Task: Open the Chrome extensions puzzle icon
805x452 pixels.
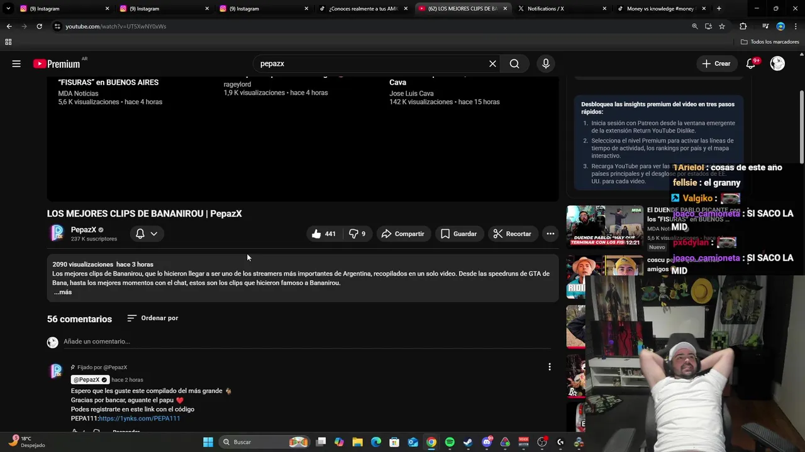Action: coord(743,26)
